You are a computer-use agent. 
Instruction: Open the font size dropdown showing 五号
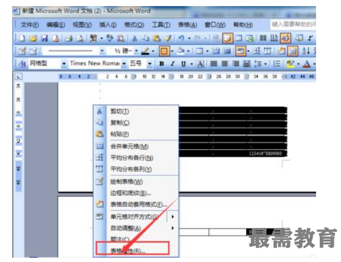coord(150,64)
